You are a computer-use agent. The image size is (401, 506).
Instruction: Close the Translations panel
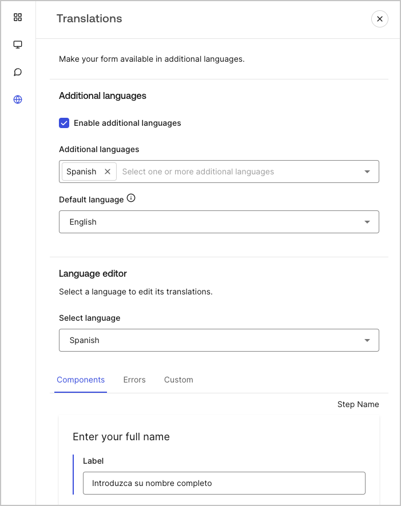point(379,19)
